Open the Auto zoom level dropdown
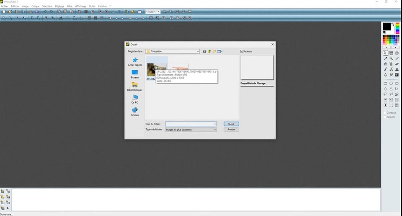This screenshot has width=402, height=216. coord(159,12)
